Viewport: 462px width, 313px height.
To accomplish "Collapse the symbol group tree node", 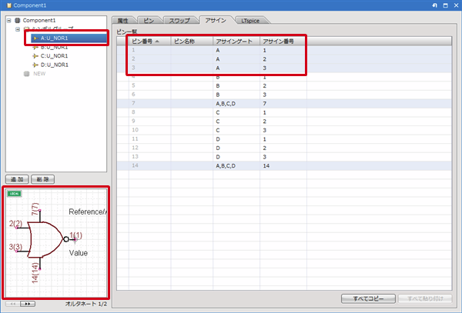I will (17, 28).
